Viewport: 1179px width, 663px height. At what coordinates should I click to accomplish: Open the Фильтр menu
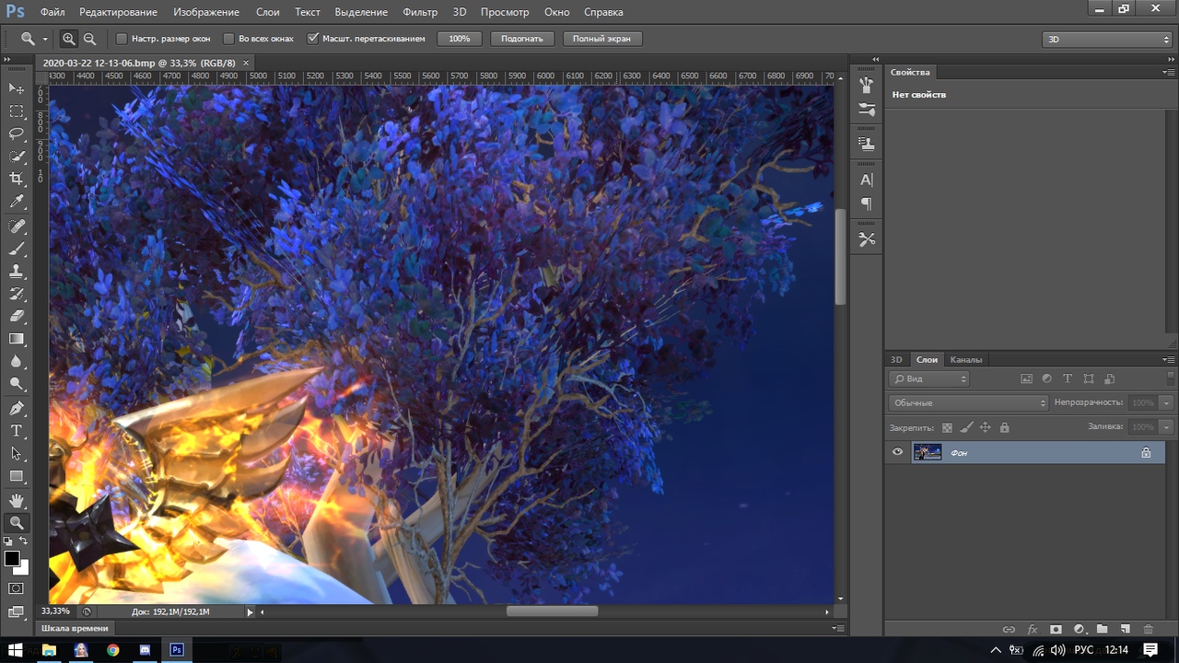pos(420,12)
